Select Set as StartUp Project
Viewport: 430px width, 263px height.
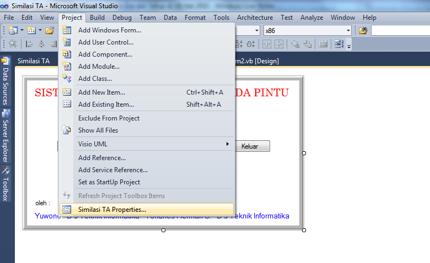tap(147, 182)
